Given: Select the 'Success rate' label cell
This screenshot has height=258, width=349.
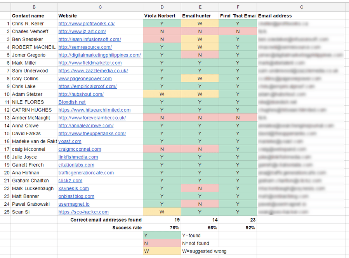Looking at the screenshot, I should [x=100, y=227].
